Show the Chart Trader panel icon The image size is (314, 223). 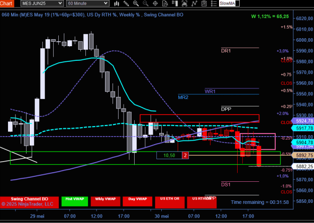click(175, 4)
